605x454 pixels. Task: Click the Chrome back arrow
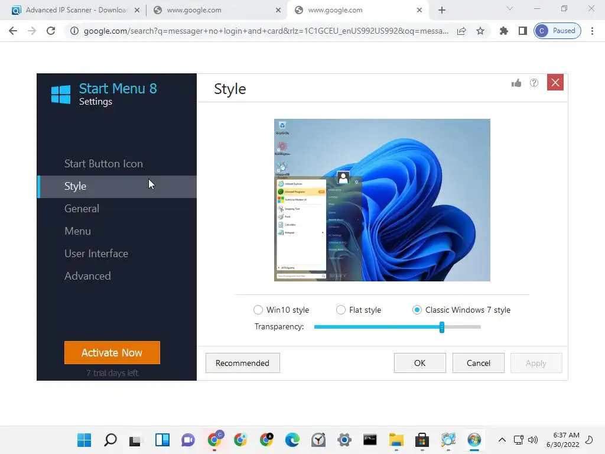[13, 31]
